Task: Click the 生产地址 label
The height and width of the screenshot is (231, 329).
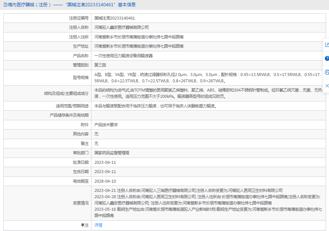Action: pyautogui.click(x=81, y=46)
